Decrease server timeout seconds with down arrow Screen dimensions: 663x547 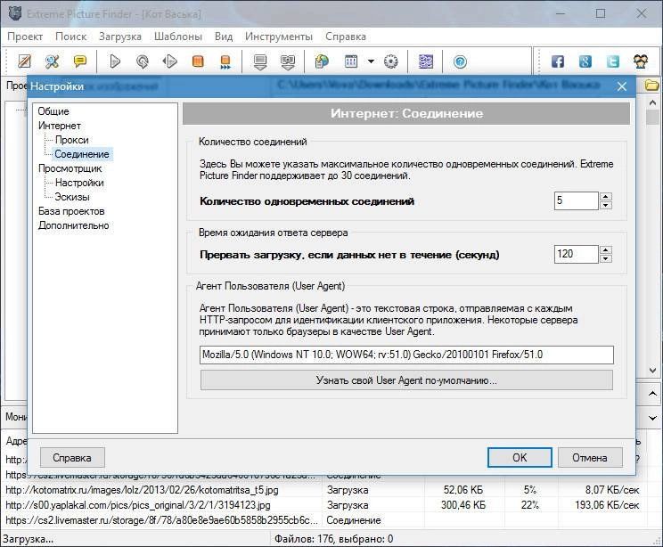606,258
